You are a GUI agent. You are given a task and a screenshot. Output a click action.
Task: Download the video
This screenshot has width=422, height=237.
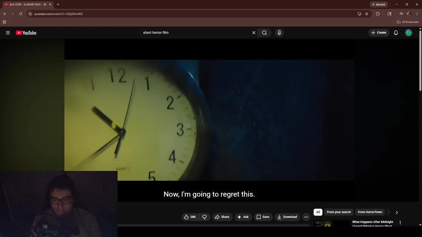click(x=287, y=217)
